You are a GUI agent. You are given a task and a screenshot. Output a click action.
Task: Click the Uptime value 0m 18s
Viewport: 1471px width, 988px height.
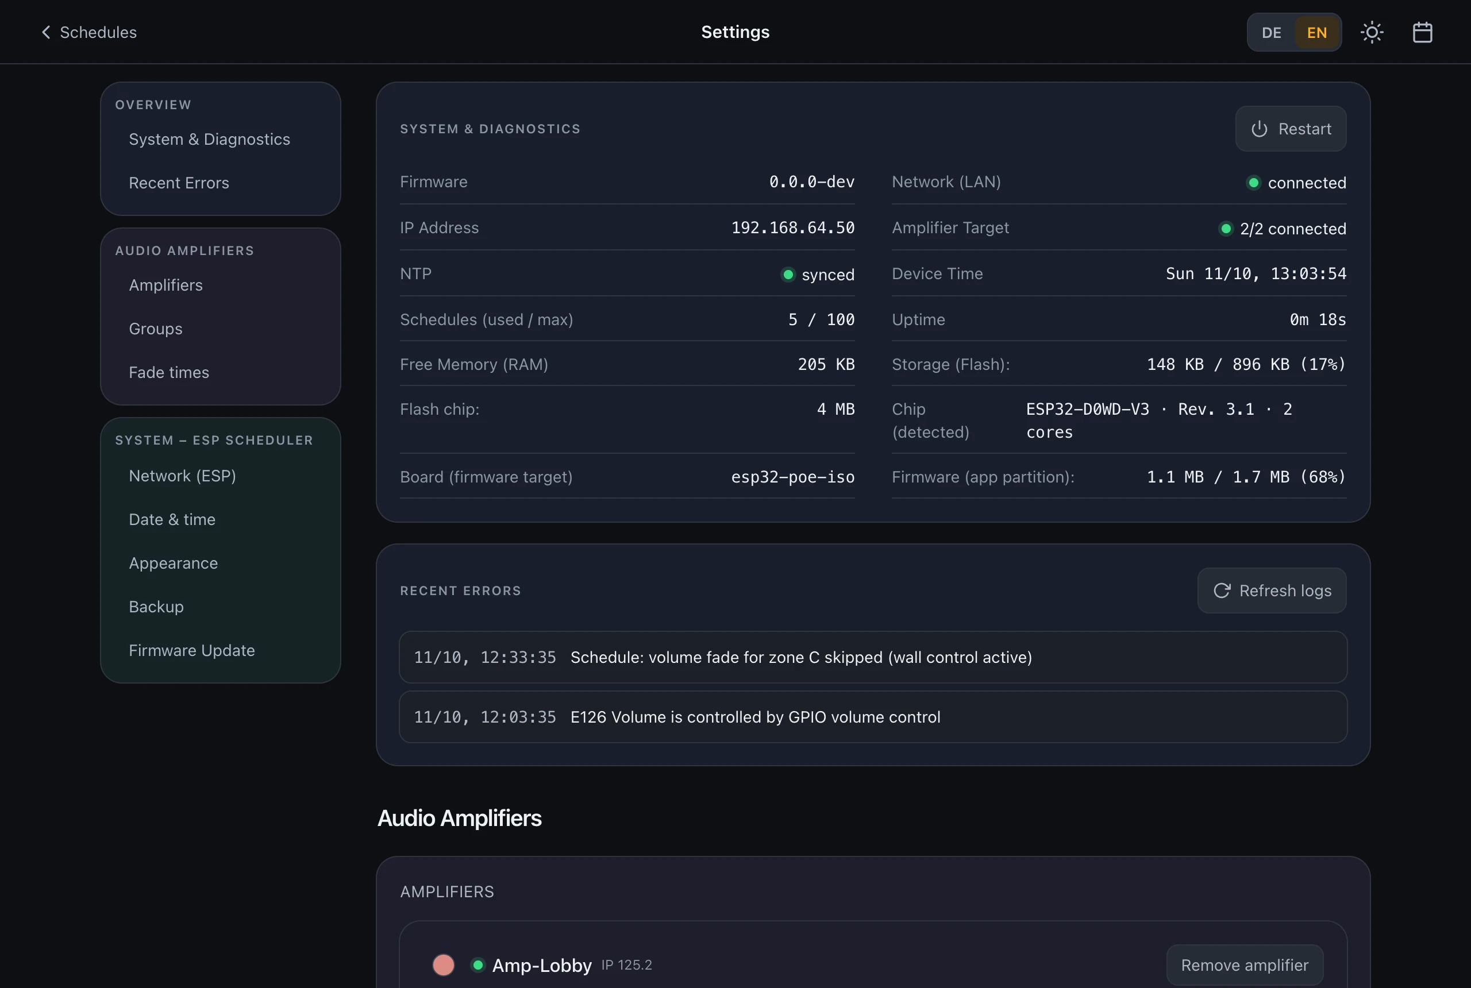point(1317,319)
